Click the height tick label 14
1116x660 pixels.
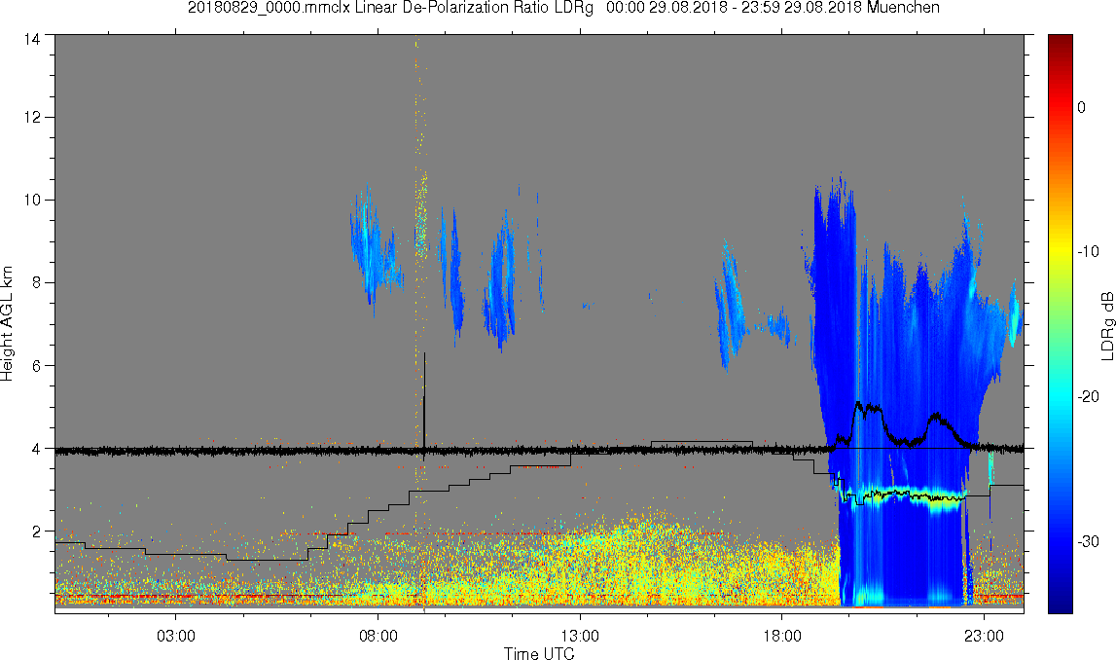pyautogui.click(x=32, y=39)
